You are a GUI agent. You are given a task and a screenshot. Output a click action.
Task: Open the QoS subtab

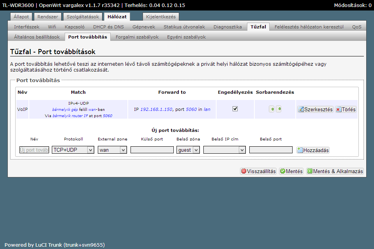point(356,27)
